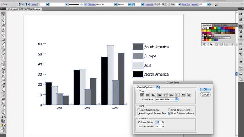Click stroke weight stepper arrows
Image resolution: width=244 pixels, height=137 pixels.
point(39,5)
